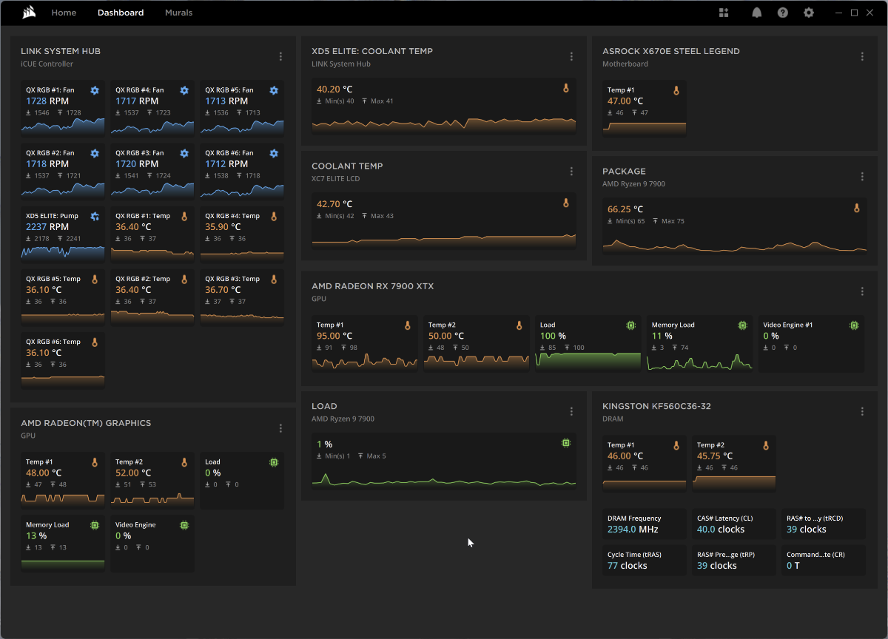Click the dashboard widgets layout icon

[x=724, y=13]
